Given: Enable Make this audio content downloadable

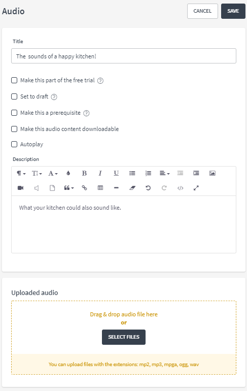Looking at the screenshot, I should click(14, 129).
